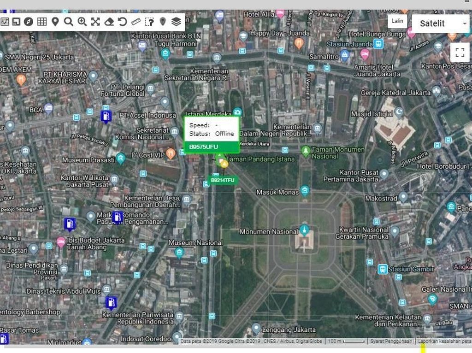Click the Ibis Budget Jakarta hotel marker
Image resolution: width=472 pixels, height=353 pixels.
coord(61,242)
